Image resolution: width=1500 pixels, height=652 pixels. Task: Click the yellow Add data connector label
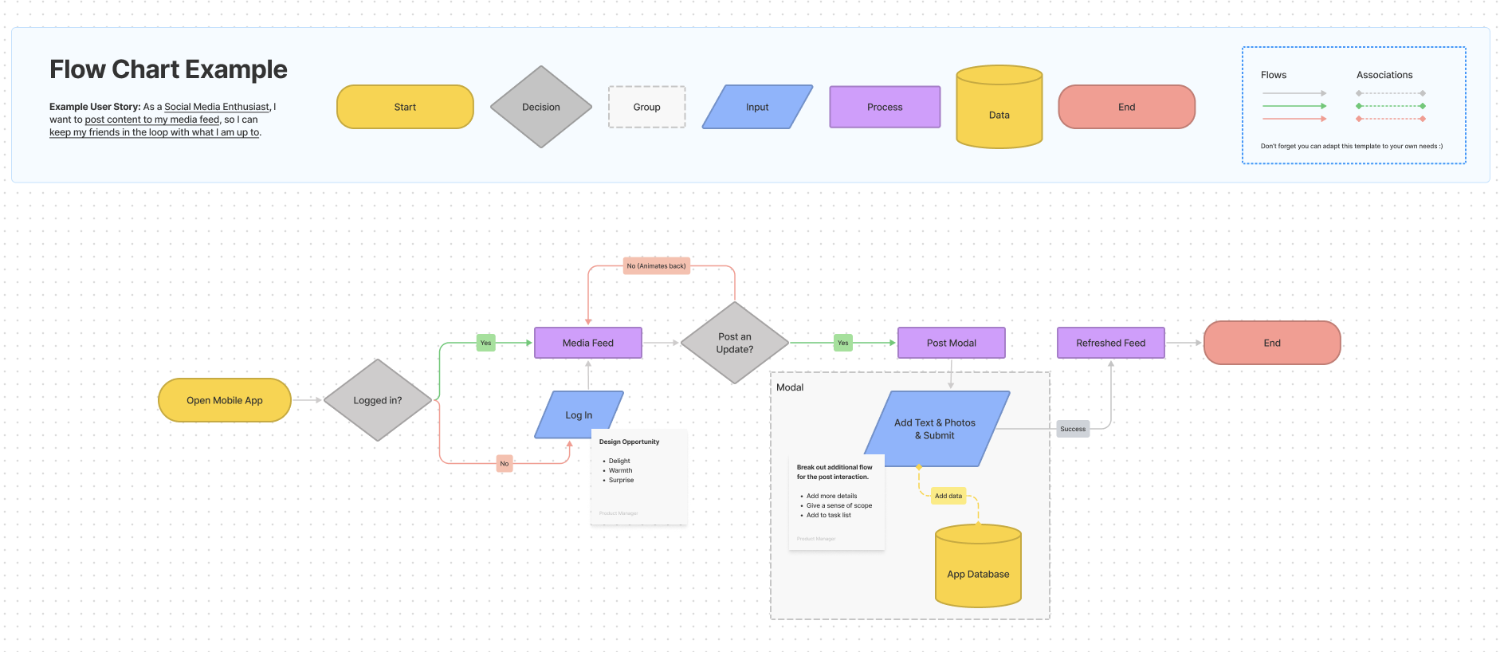pos(948,496)
